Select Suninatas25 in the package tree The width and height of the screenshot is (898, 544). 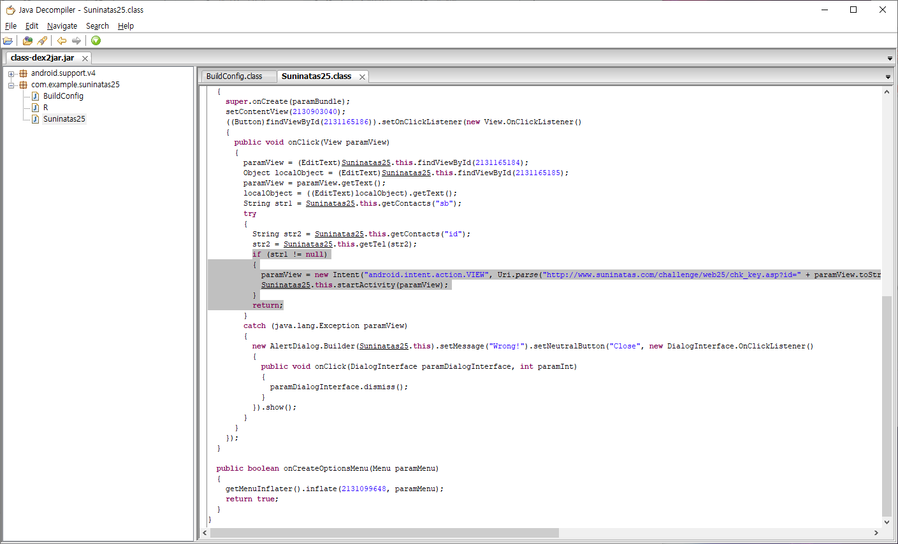[x=64, y=119]
